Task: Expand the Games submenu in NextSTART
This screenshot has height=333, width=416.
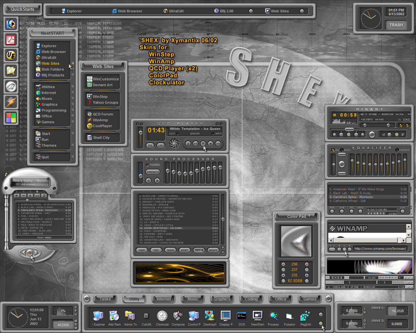Action: (73, 122)
